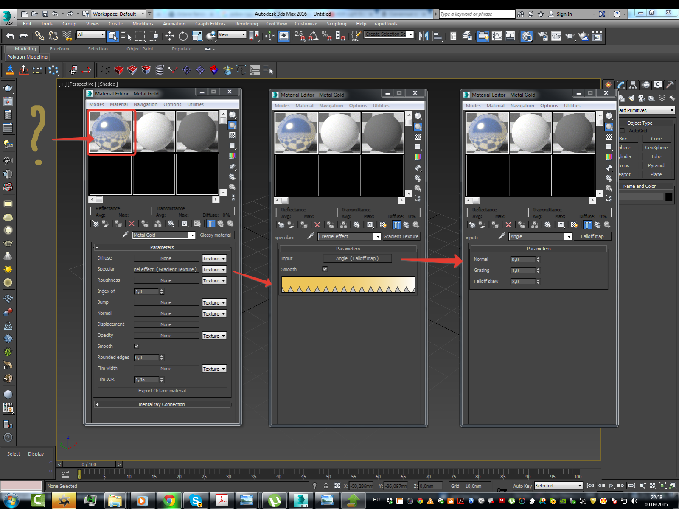Image resolution: width=679 pixels, height=509 pixels.
Task: Create a GeoSphere primitive
Action: pyautogui.click(x=656, y=148)
